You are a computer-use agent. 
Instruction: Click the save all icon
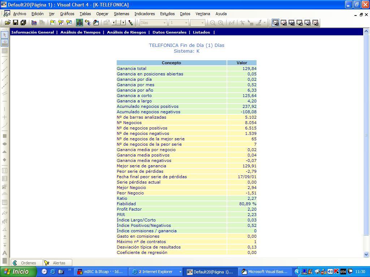(x=23, y=23)
